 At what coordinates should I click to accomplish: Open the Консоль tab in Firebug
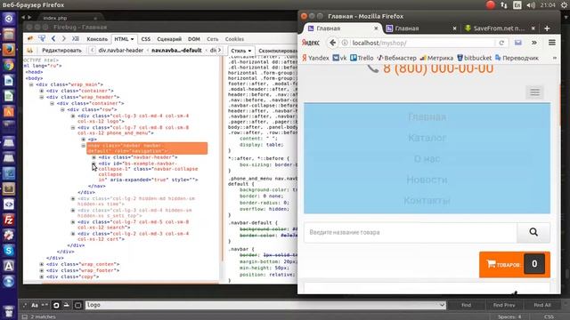[x=97, y=39]
